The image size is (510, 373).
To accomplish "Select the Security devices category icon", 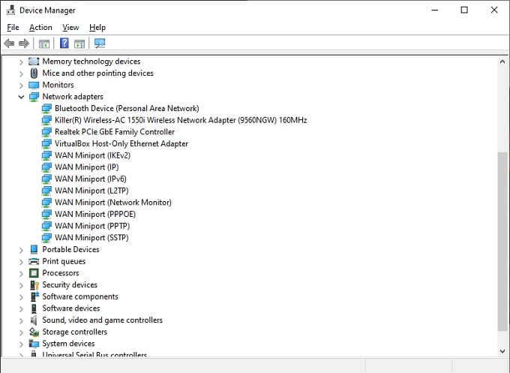I will pyautogui.click(x=34, y=284).
